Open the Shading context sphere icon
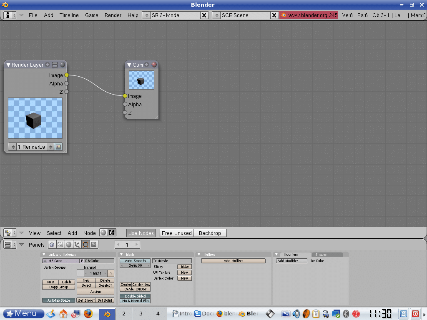This screenshot has width=427, height=320. coord(68,245)
